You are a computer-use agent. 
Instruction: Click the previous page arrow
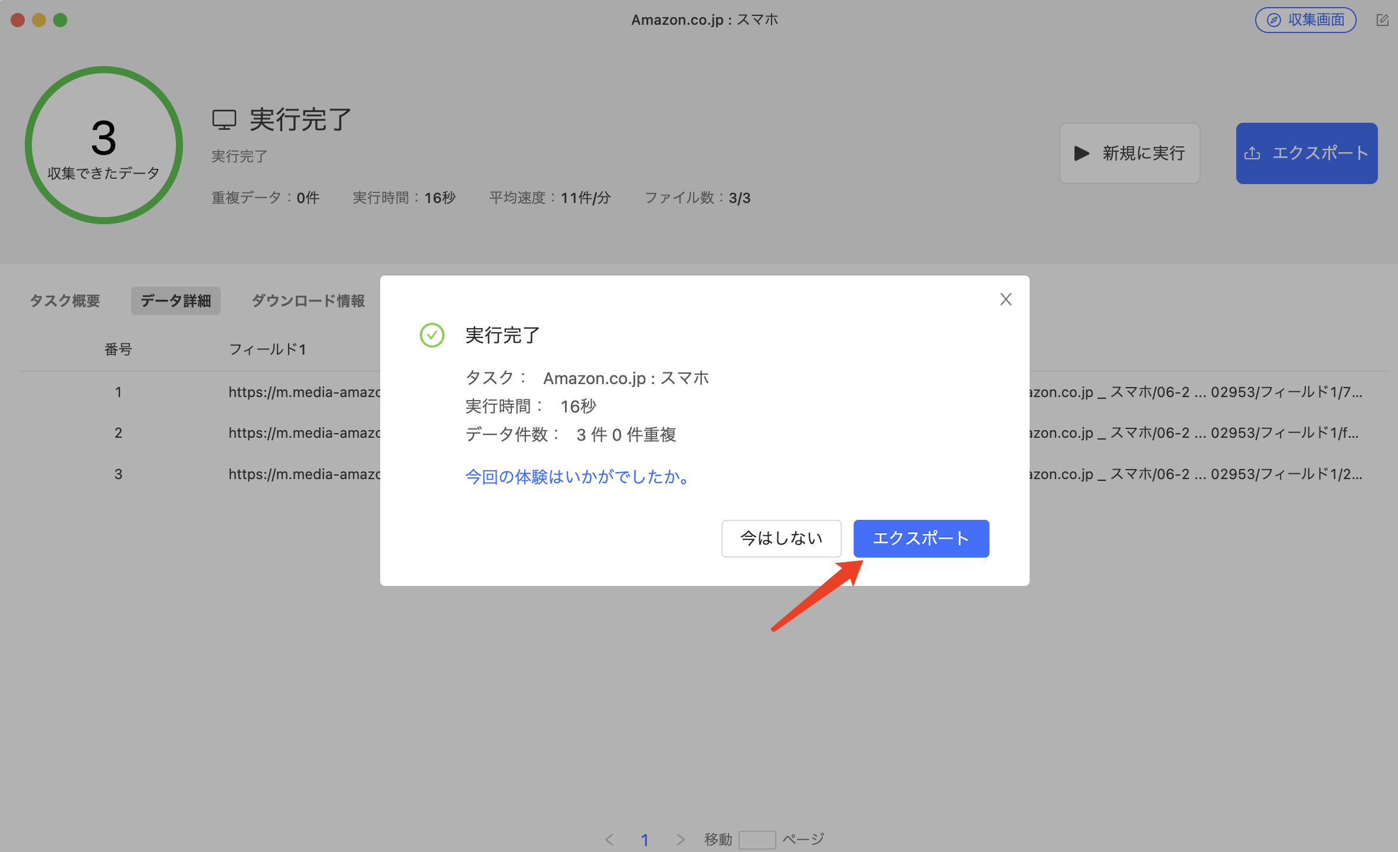[609, 839]
